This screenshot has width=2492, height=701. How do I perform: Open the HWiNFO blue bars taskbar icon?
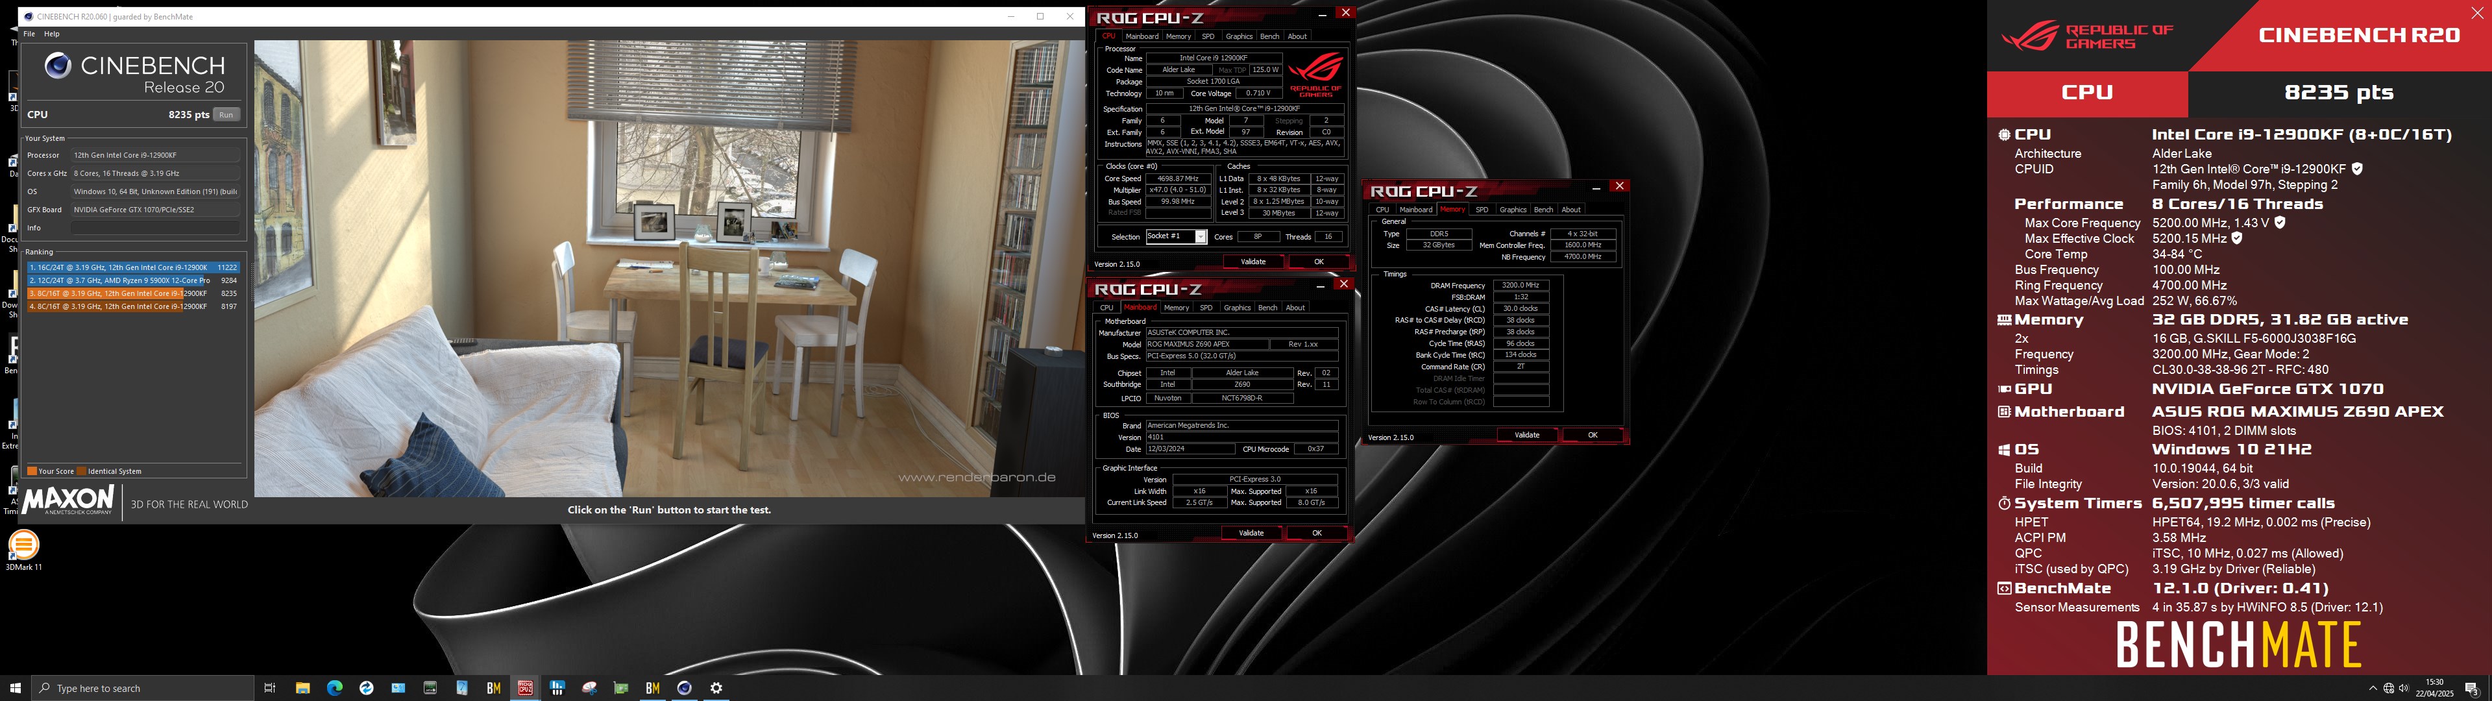[557, 689]
